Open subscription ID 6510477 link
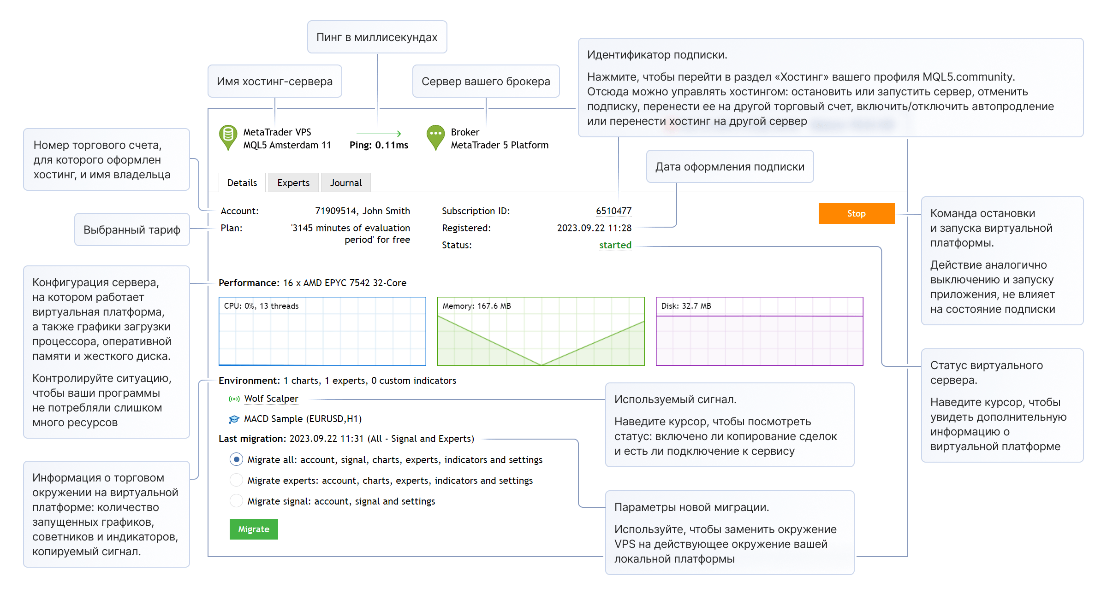 click(x=613, y=211)
